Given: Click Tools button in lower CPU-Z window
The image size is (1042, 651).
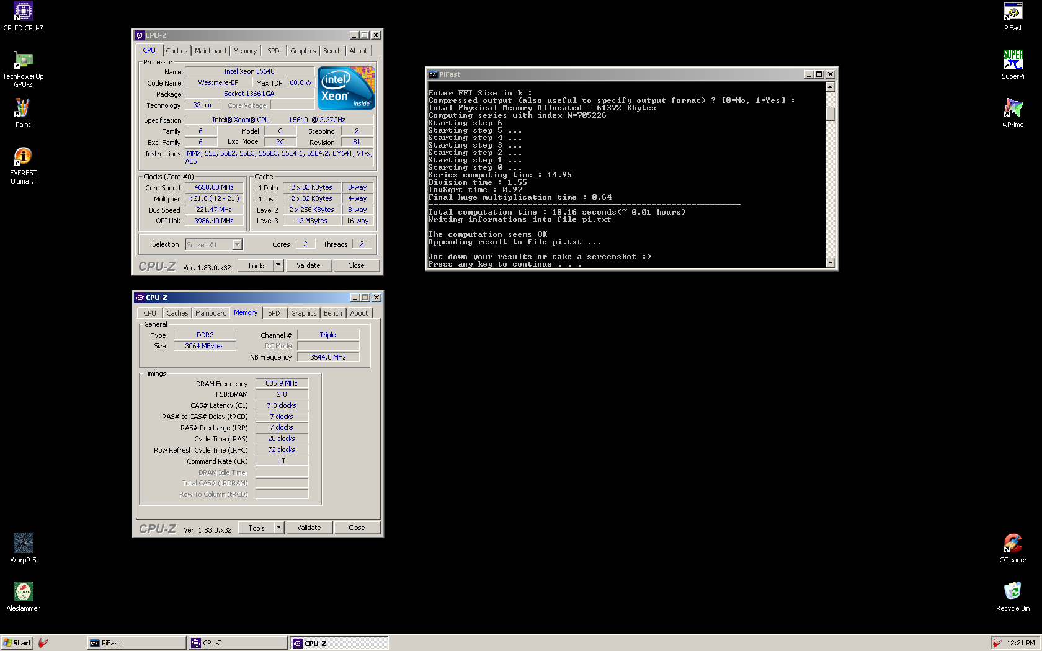Looking at the screenshot, I should (257, 528).
